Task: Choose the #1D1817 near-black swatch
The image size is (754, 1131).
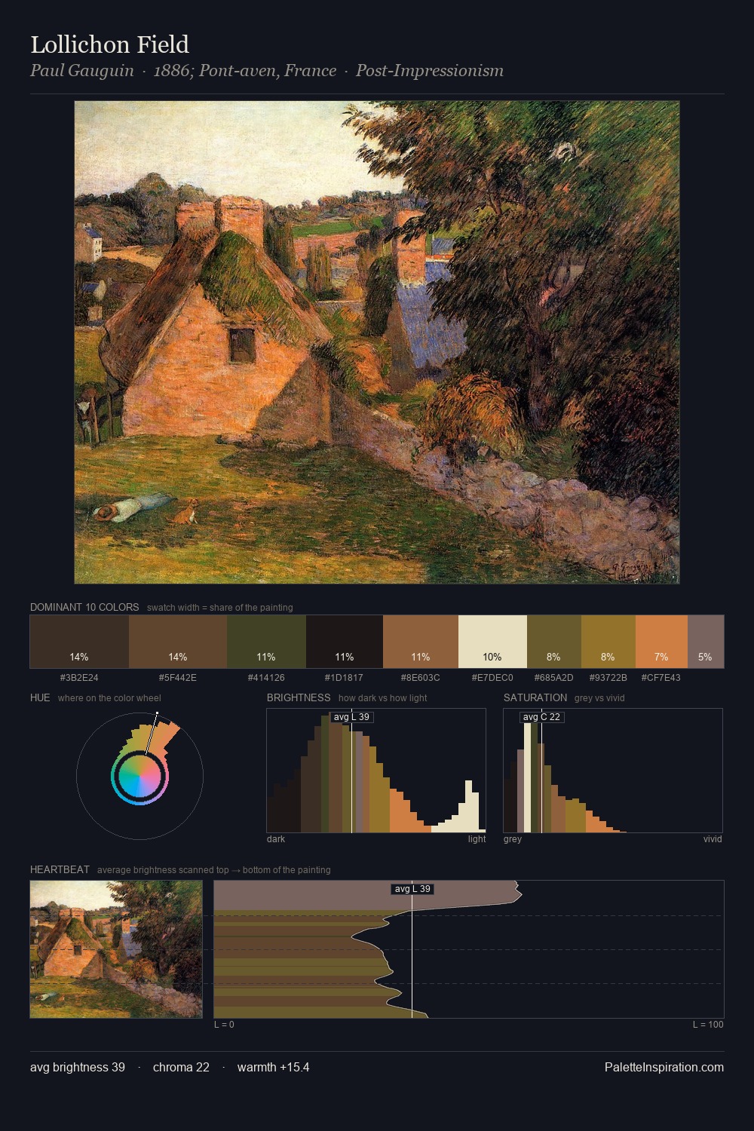Action: point(345,642)
